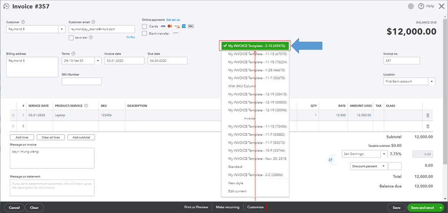Click the Customer email input field
This screenshot has height=213, width=448.
pyautogui.click(x=102, y=29)
